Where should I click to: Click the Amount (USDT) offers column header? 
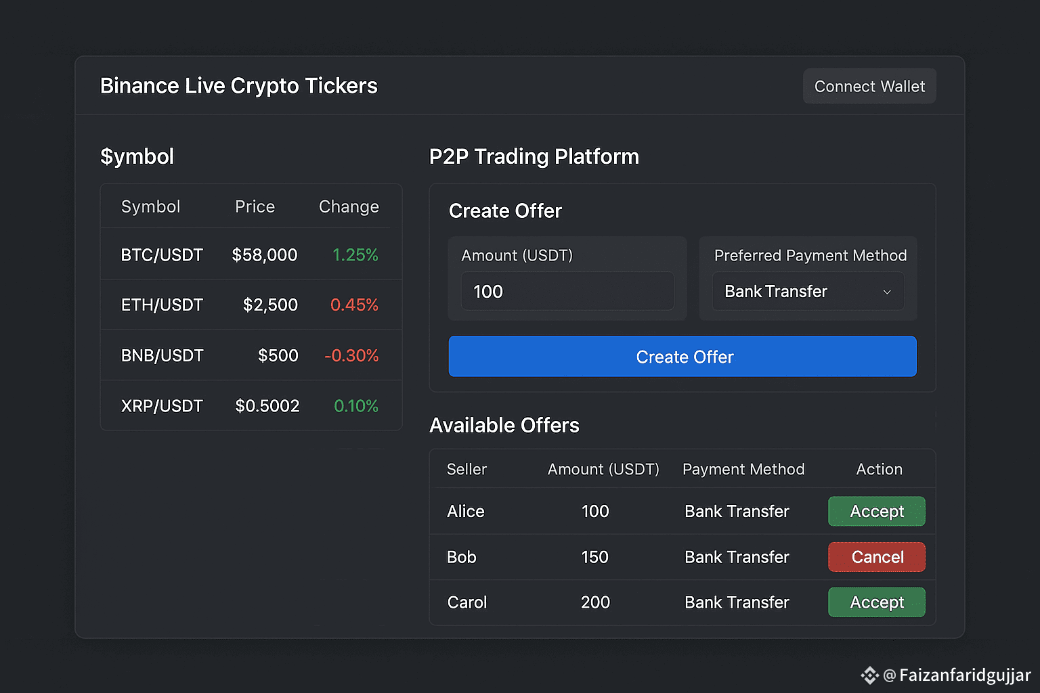pyautogui.click(x=603, y=469)
